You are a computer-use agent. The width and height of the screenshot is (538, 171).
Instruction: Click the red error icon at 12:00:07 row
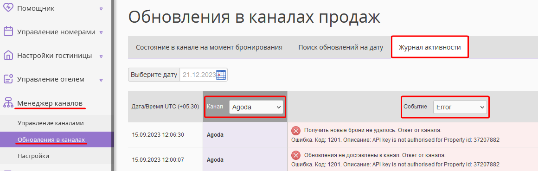295,155
